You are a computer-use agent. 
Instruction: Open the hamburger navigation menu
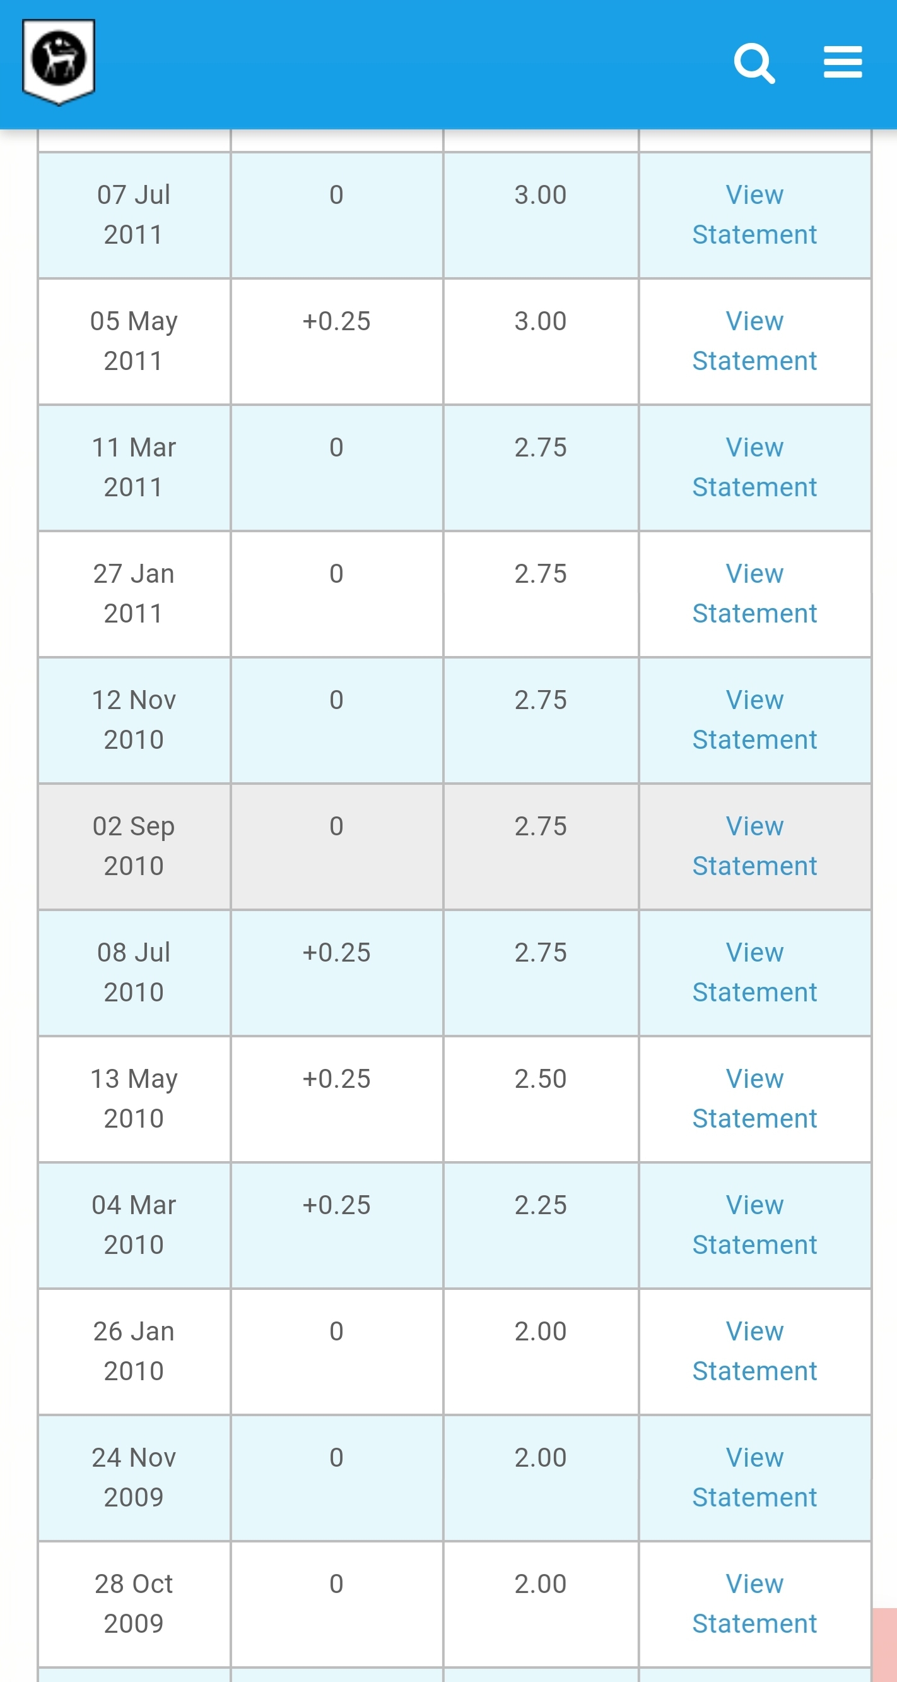(x=842, y=63)
